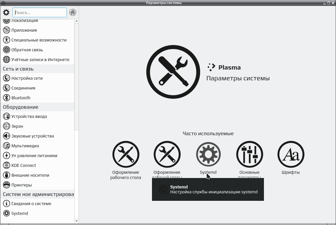
Task: Open Bluetooth settings icon
Action: point(7,98)
